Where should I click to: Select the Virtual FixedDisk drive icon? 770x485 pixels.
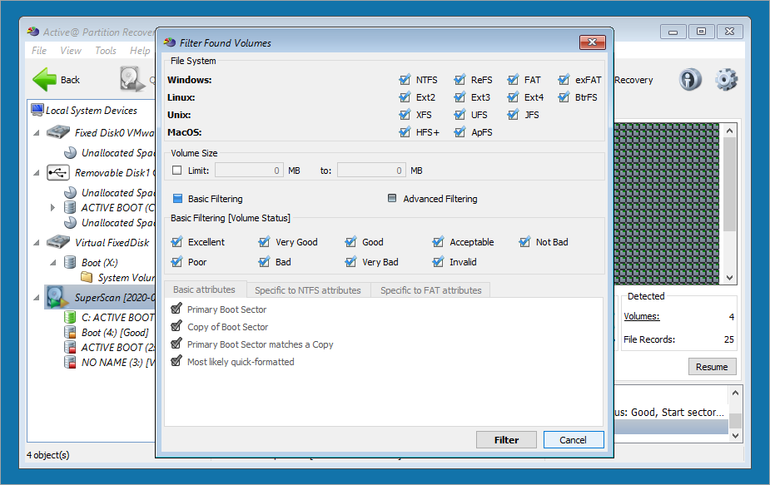coord(58,242)
